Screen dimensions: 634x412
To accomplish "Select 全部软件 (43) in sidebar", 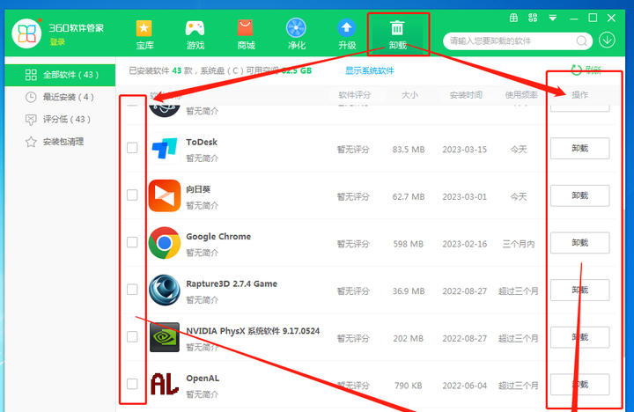I will point(60,75).
